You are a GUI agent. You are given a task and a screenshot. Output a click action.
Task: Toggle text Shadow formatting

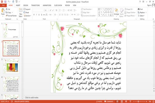point(42,15)
